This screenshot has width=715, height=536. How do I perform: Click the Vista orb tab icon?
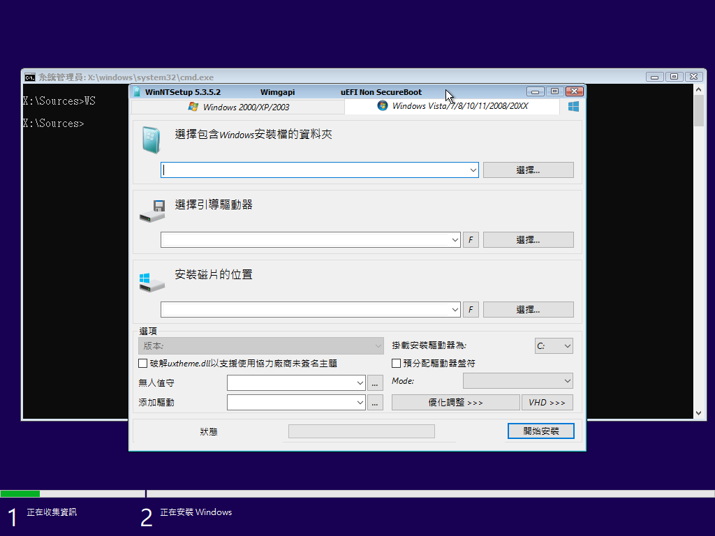point(383,106)
